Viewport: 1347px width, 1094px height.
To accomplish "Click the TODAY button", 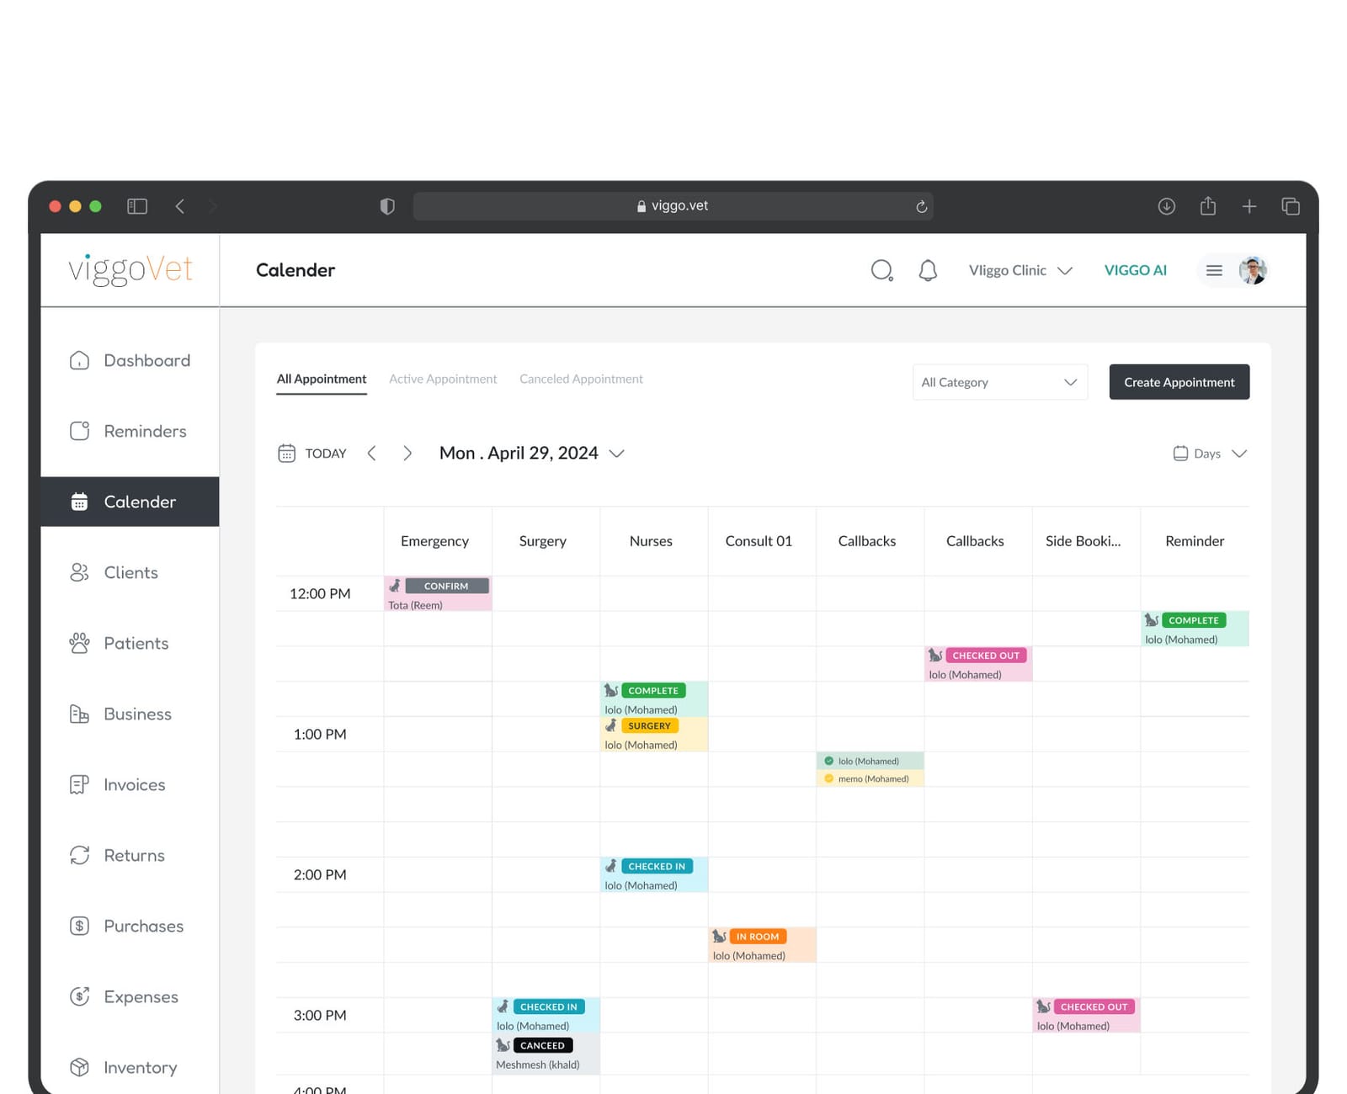I will (x=326, y=454).
